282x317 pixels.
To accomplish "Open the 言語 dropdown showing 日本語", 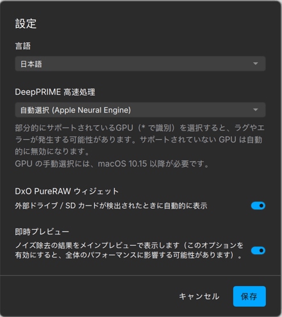I will [140, 64].
